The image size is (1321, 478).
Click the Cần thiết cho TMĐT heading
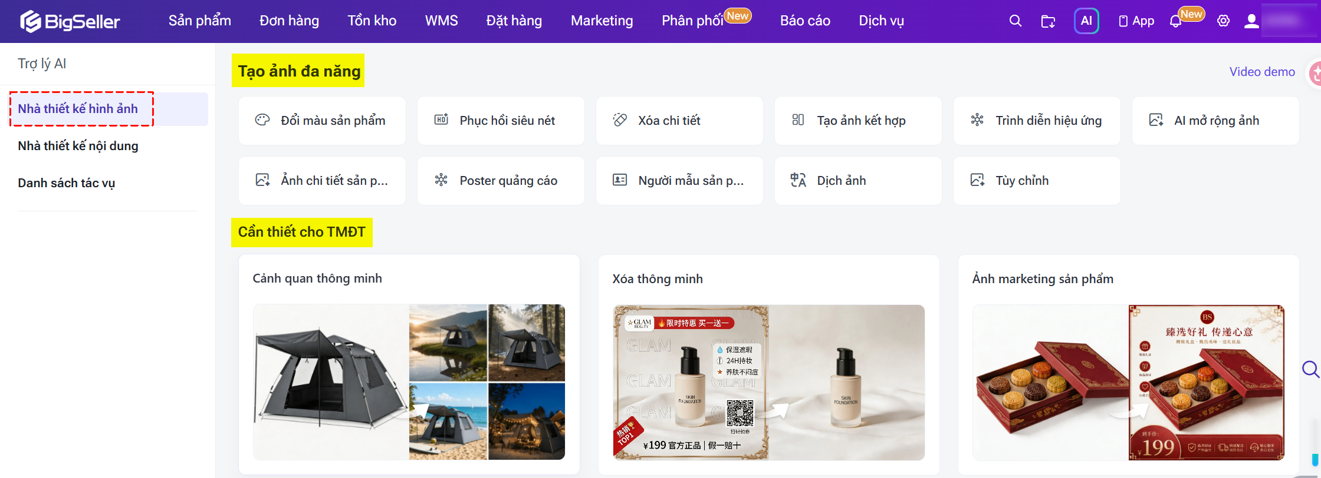(302, 232)
